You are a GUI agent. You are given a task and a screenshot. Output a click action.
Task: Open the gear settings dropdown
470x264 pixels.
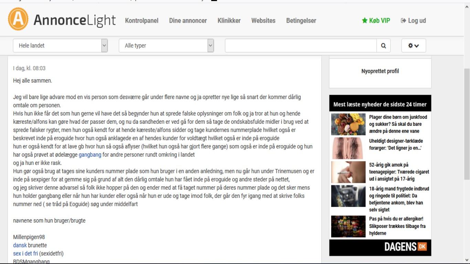[x=414, y=45]
